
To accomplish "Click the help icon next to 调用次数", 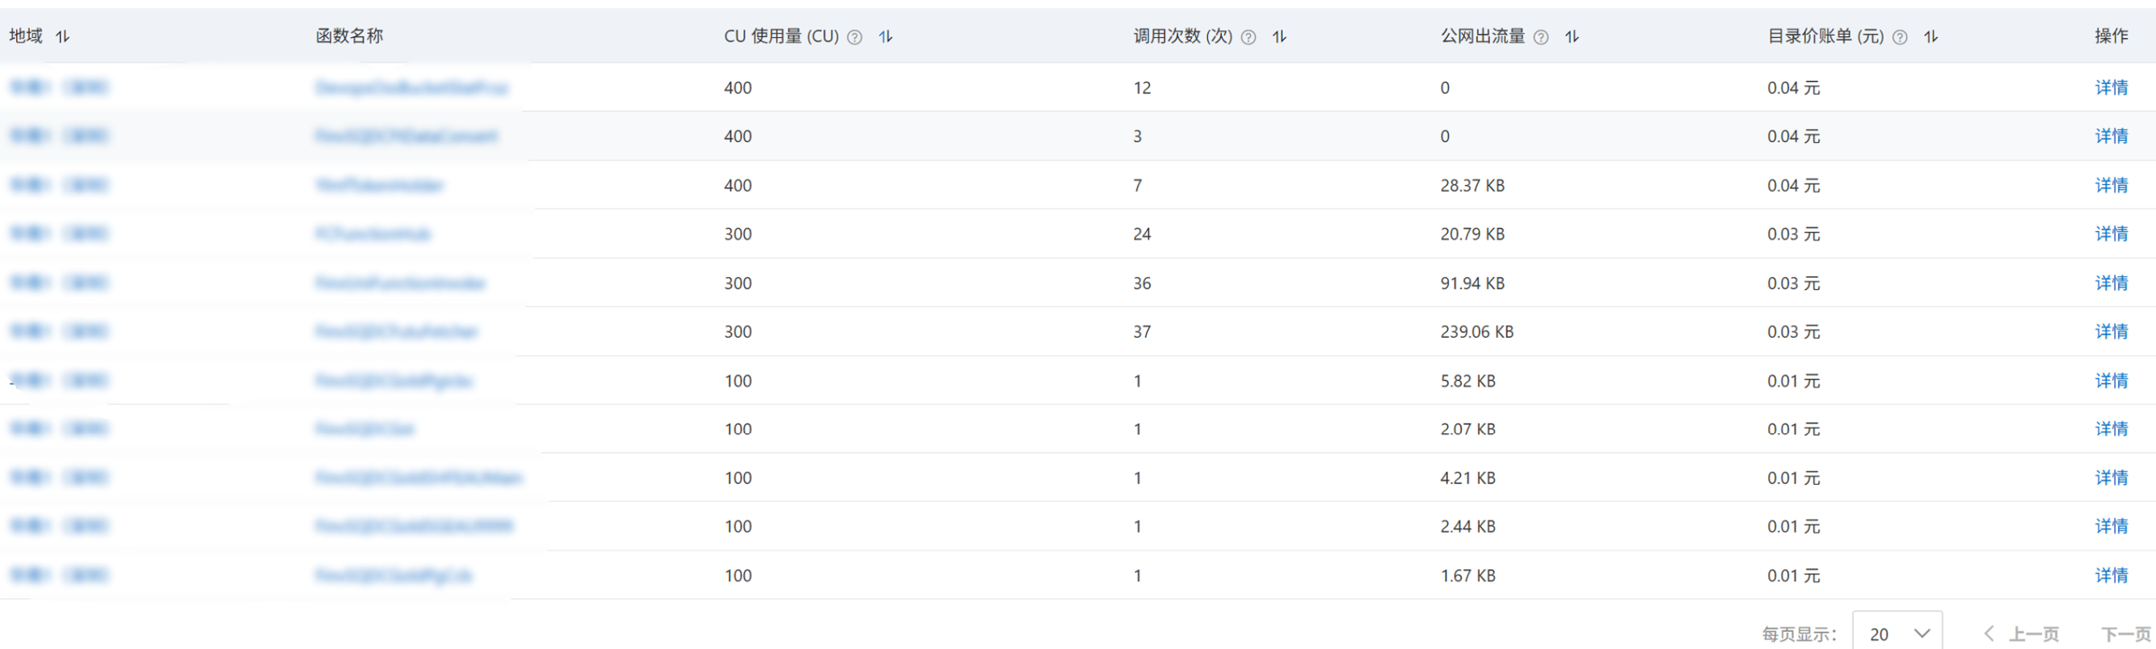I will tap(1248, 37).
